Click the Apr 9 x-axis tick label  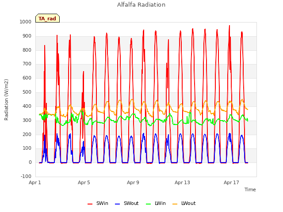coord(133,182)
